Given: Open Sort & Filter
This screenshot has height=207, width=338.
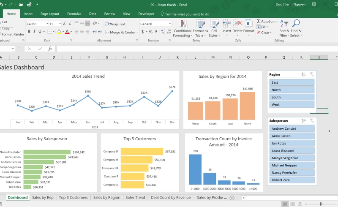Looking at the screenshot, I should (284, 28).
